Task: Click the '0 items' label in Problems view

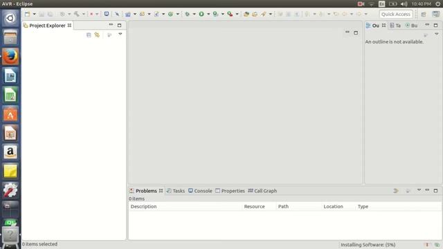Action: [136, 199]
